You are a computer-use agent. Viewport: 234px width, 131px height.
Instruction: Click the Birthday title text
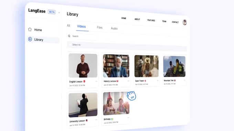107,119
